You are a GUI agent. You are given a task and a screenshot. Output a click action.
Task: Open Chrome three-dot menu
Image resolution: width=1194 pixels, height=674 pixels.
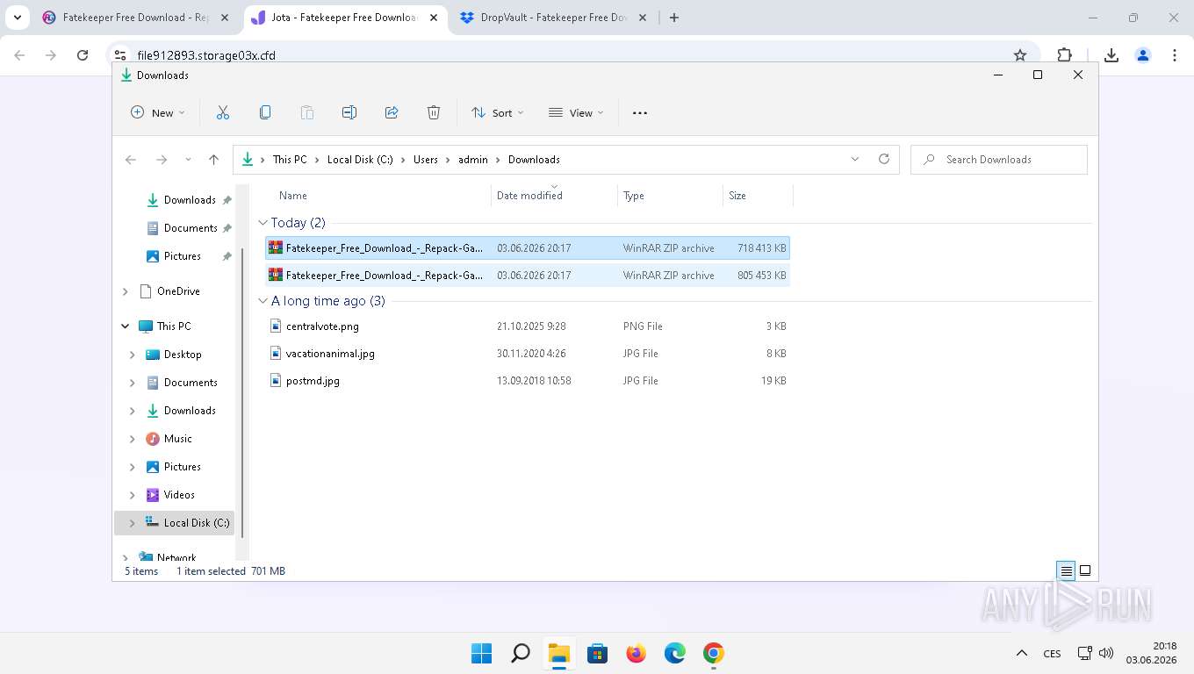click(1175, 55)
